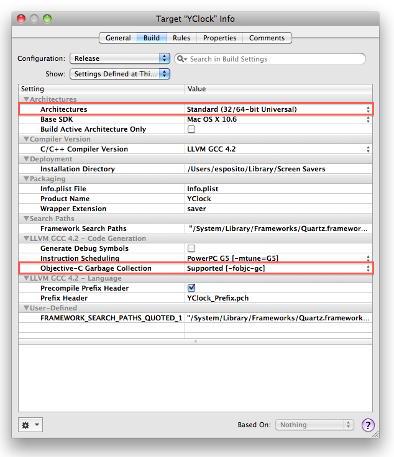The height and width of the screenshot is (457, 394).
Task: Click the Value column header
Action: pyautogui.click(x=279, y=89)
